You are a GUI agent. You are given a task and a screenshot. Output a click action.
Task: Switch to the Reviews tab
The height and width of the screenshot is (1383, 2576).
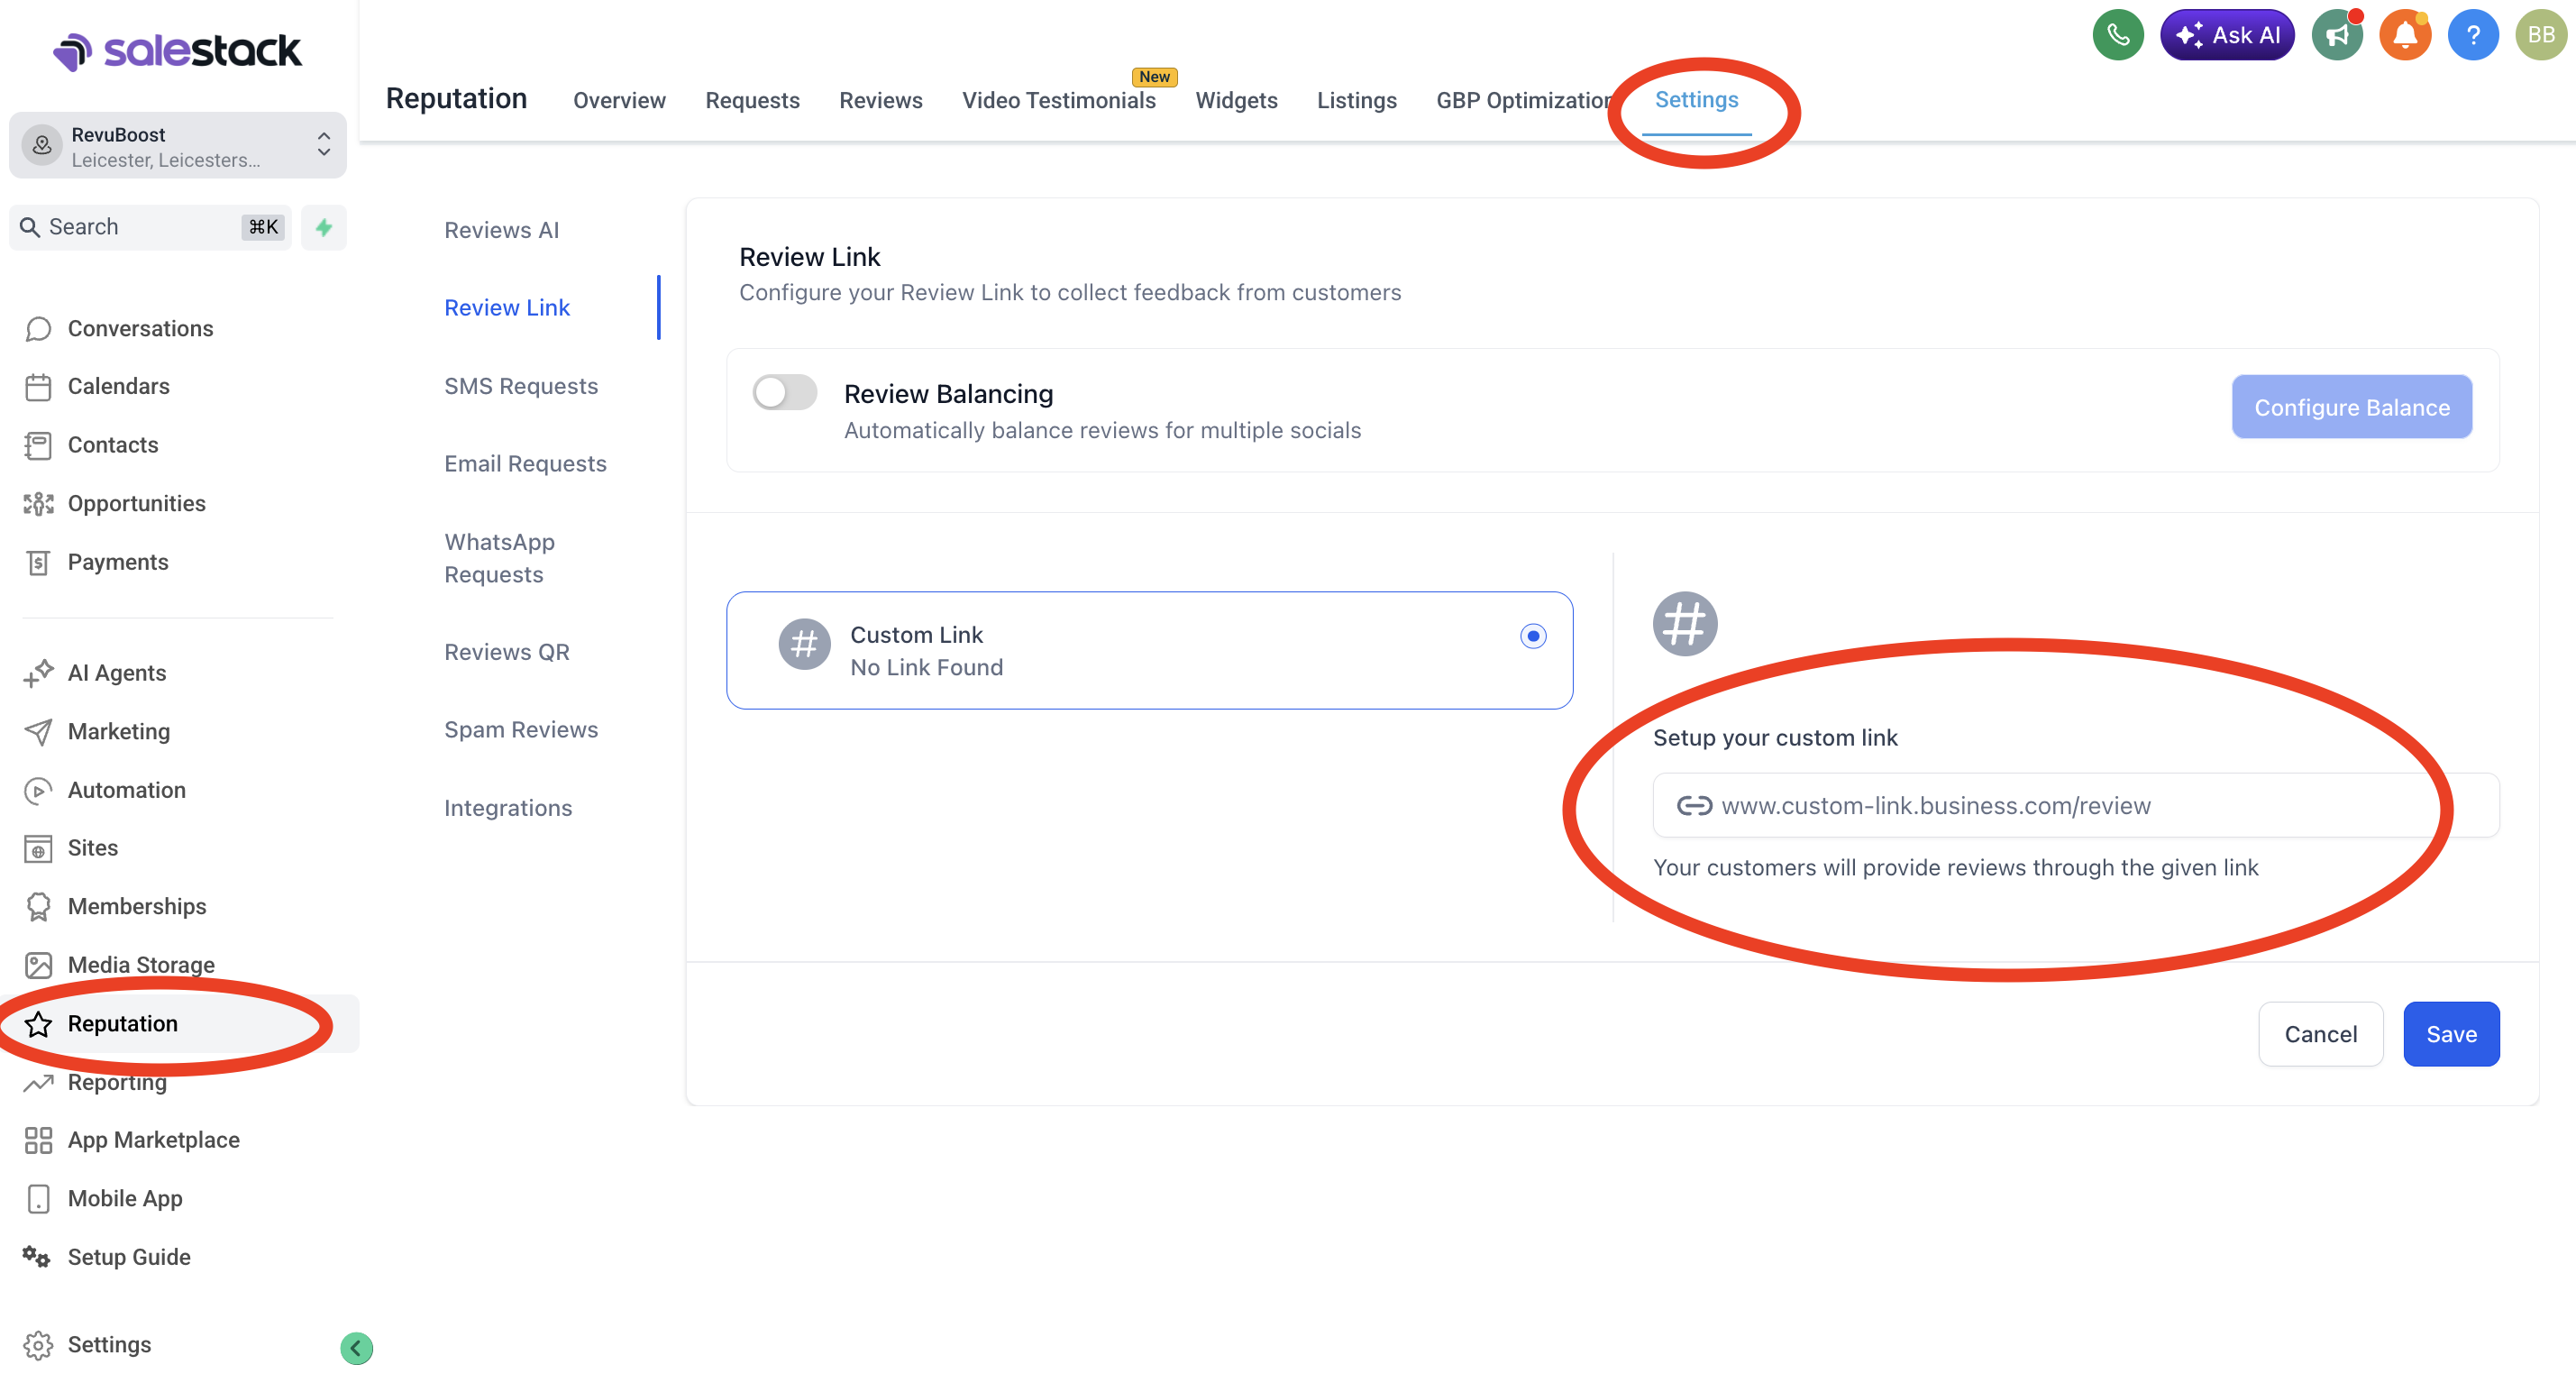coord(880,100)
